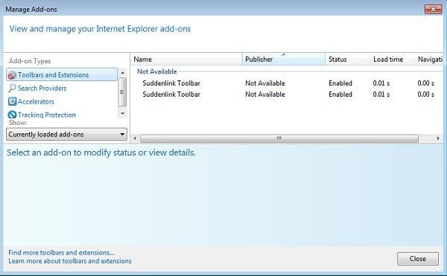Click the Tracking Protection blocked-circle icon
This screenshot has width=447, height=276.
(x=12, y=115)
